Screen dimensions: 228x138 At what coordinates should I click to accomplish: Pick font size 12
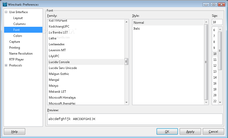pyautogui.click(x=215, y=66)
